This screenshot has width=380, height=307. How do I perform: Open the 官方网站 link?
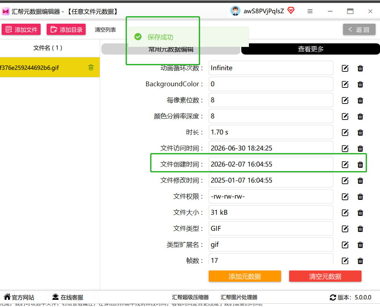(19, 297)
